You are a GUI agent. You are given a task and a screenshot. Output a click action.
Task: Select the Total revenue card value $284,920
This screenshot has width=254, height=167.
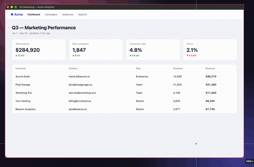(x=28, y=50)
